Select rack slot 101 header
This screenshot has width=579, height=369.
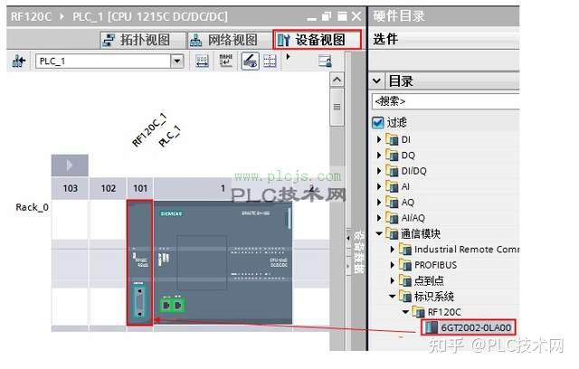pyautogui.click(x=140, y=188)
